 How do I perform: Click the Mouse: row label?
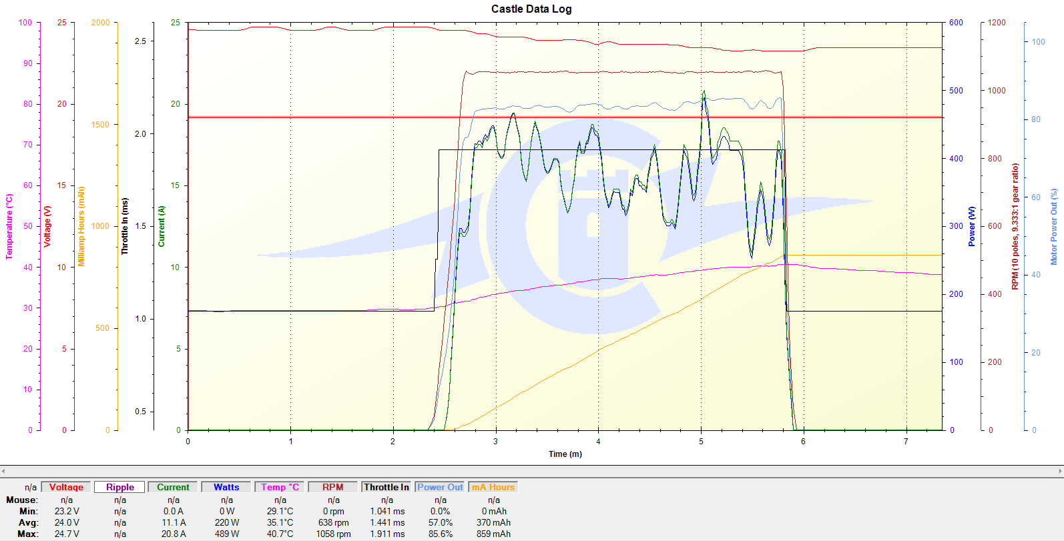[22, 500]
